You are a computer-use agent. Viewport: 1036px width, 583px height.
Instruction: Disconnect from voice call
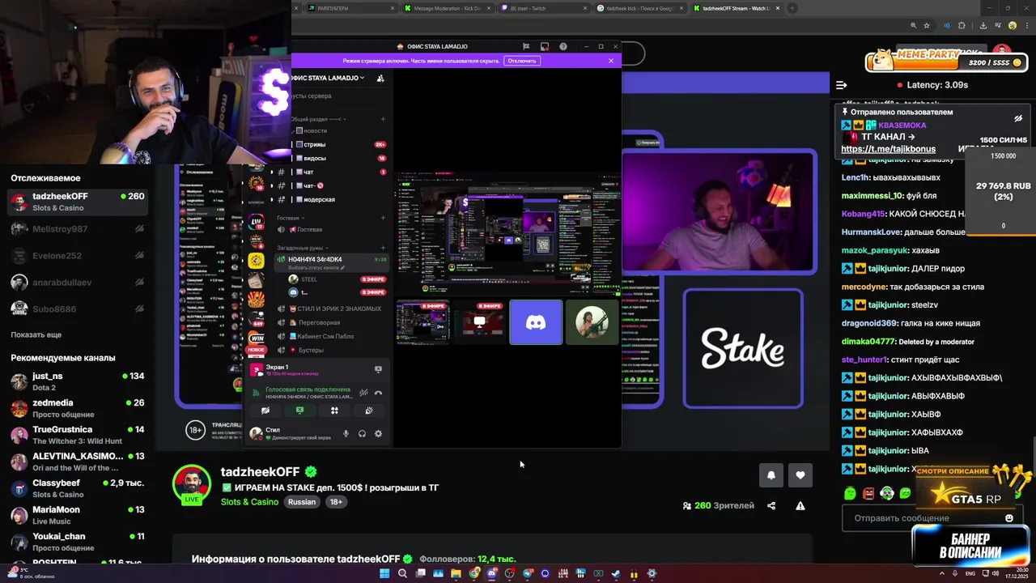378,393
